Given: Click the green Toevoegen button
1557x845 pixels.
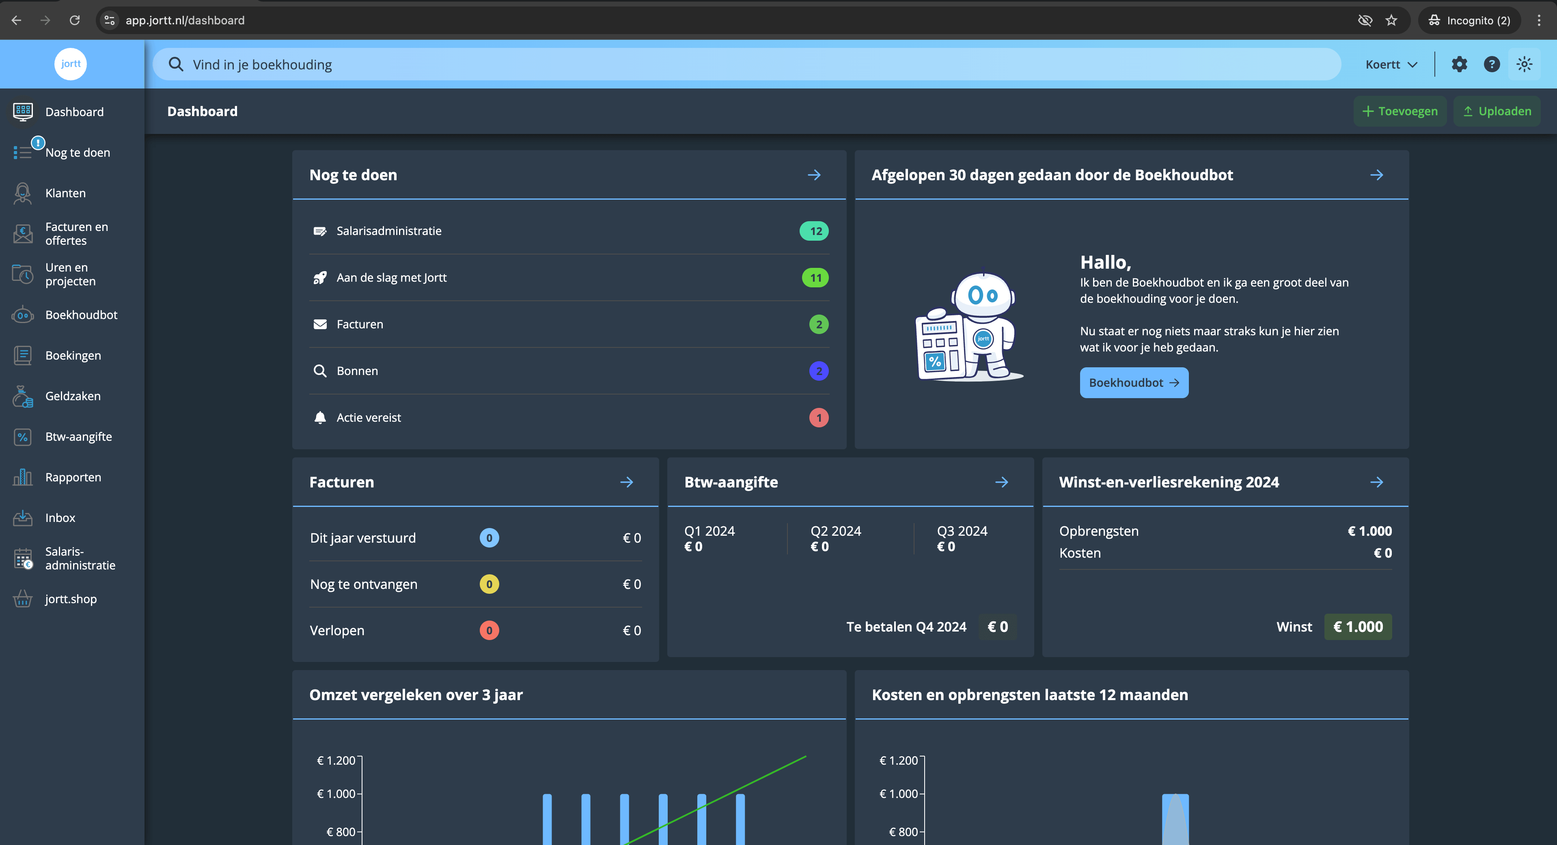Looking at the screenshot, I should (x=1400, y=111).
